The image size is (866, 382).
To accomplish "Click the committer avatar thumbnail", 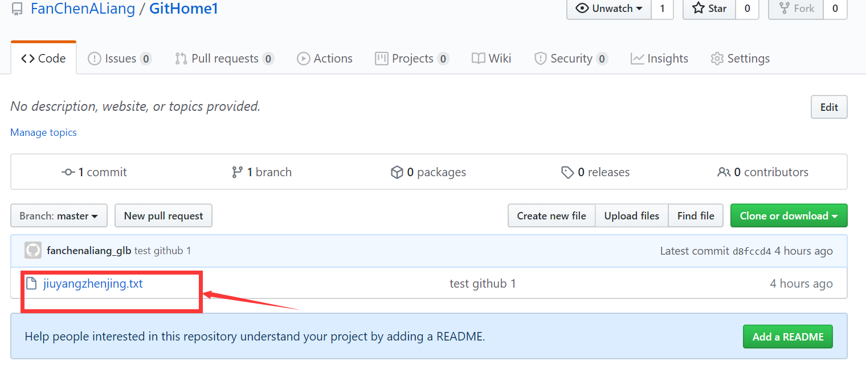I will [33, 250].
